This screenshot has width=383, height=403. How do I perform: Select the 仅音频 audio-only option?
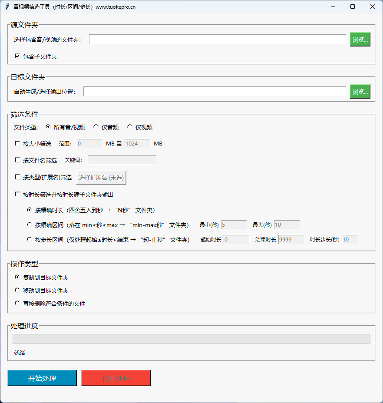(x=96, y=127)
